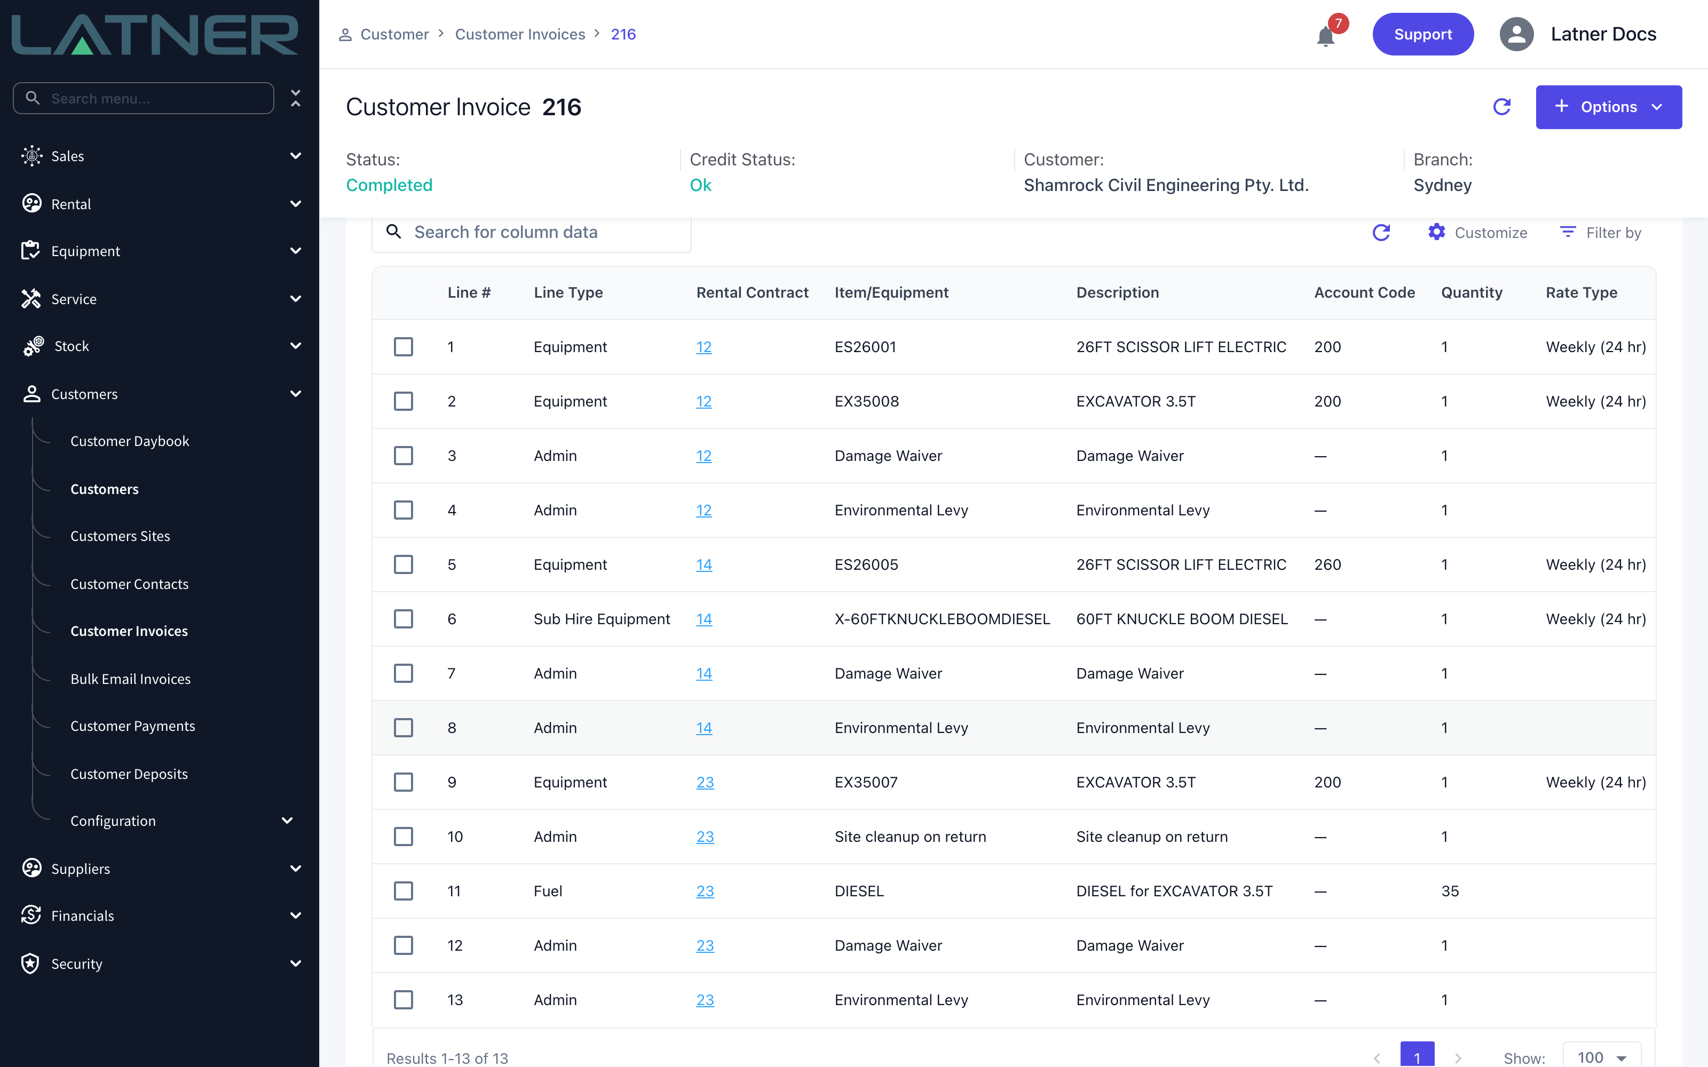Click the Sales sidebar icon

pyautogui.click(x=32, y=155)
